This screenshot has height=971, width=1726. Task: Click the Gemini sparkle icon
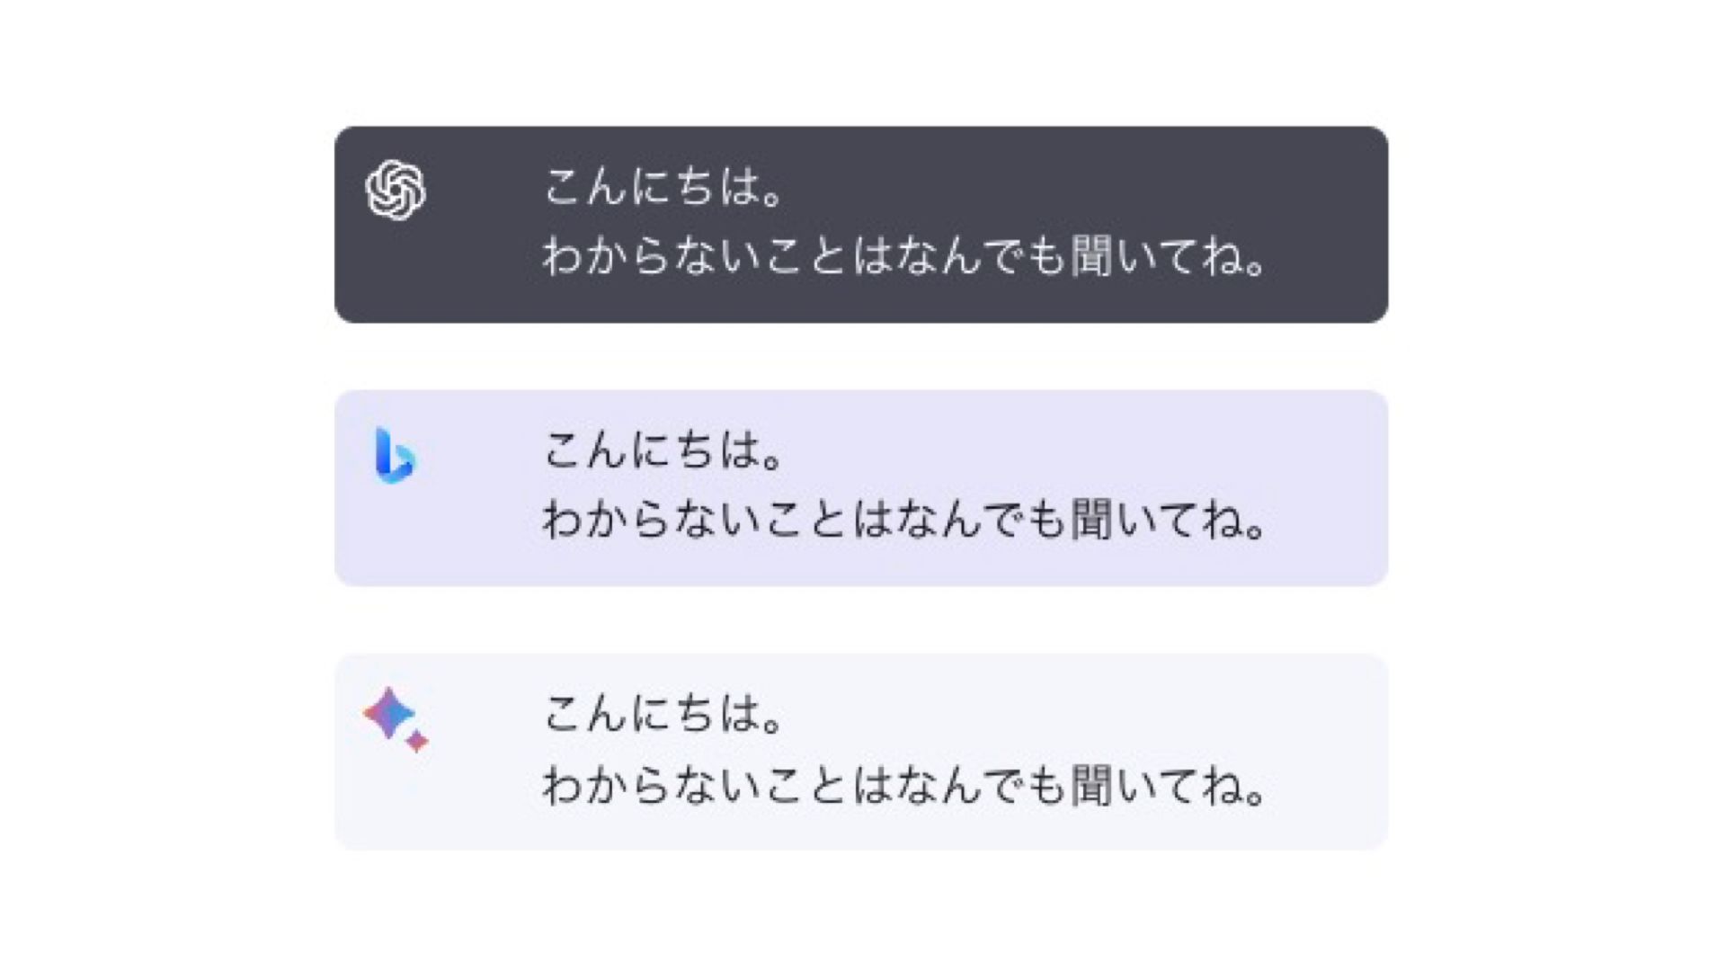pos(394,717)
